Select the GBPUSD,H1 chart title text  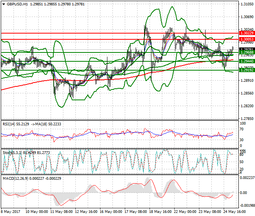click(17, 4)
